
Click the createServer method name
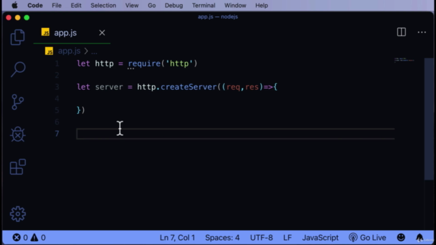click(x=189, y=87)
